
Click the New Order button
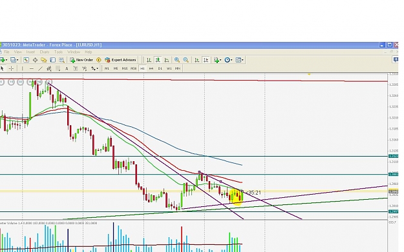(x=81, y=60)
